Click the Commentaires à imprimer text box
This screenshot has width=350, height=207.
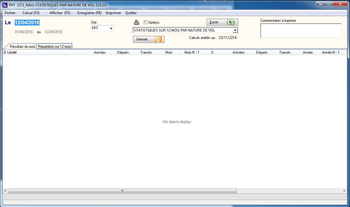tap(301, 31)
